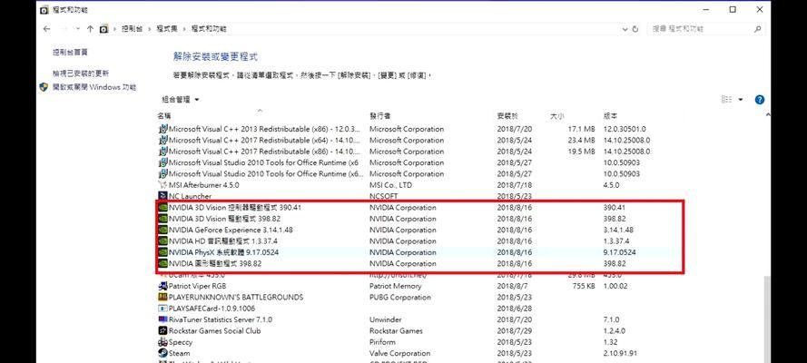Select 控制台 in the breadcrumb path
This screenshot has width=807, height=363.
coord(132,29)
